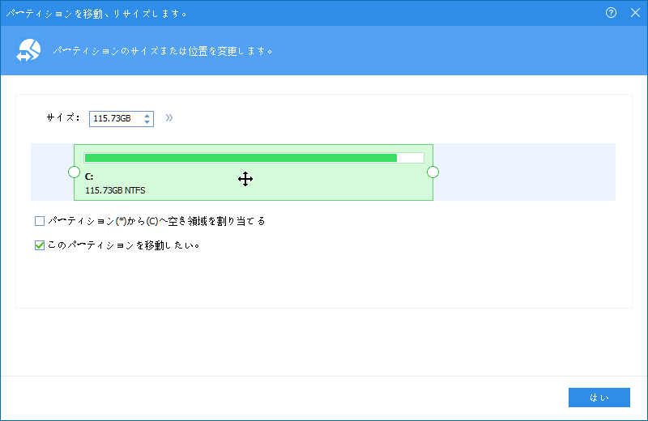Click the 115.73GB NTFS text

pos(115,190)
